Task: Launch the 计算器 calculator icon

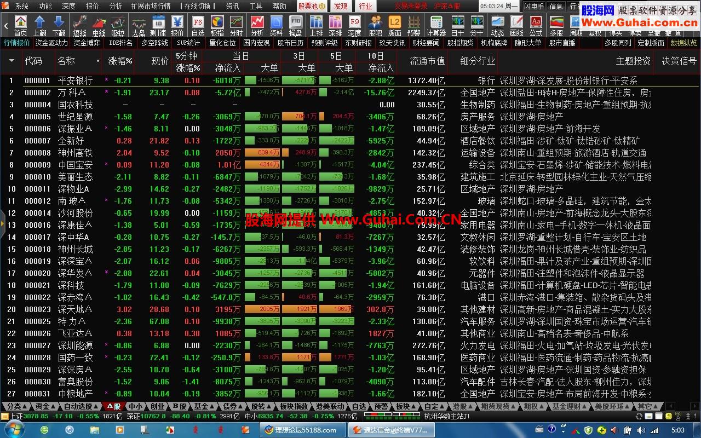Action: pyautogui.click(x=436, y=26)
